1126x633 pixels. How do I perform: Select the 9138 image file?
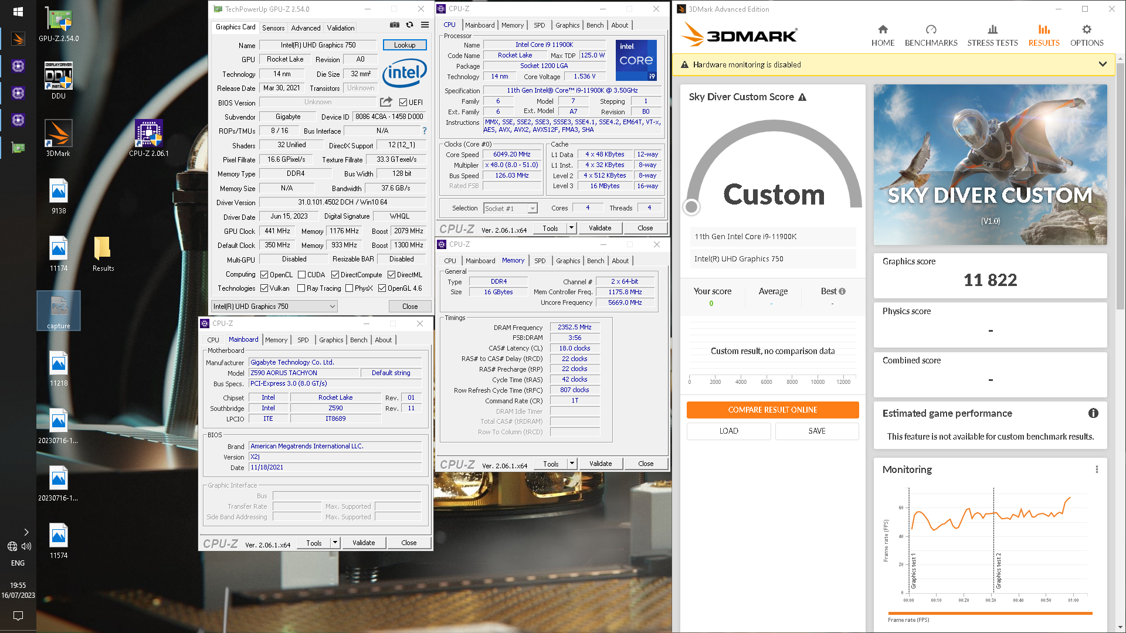coord(59,195)
